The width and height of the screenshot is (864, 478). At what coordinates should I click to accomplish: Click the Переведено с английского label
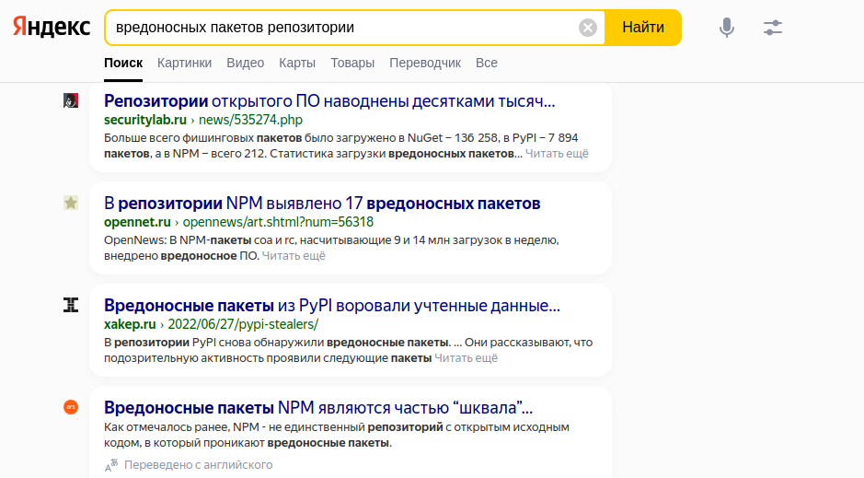[199, 465]
